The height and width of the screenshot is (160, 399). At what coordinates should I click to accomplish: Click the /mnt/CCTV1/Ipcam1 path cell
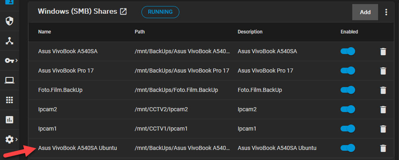(161, 129)
